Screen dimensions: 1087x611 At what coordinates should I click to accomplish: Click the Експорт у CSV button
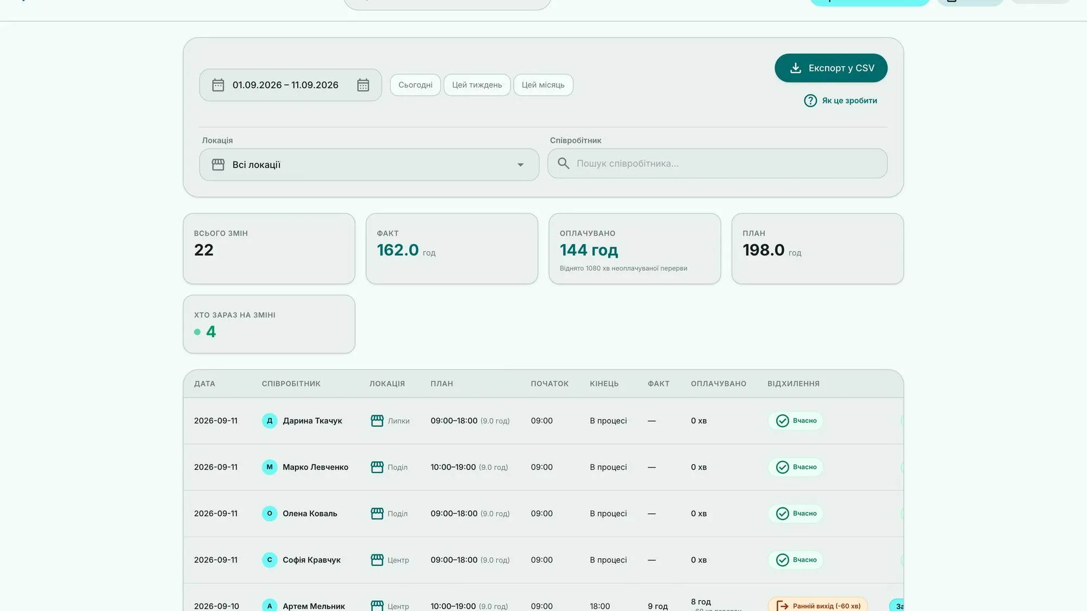(x=830, y=68)
